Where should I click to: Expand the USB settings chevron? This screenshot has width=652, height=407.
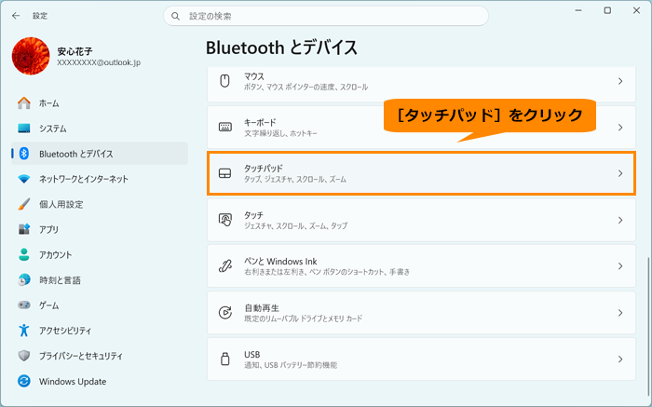click(x=620, y=359)
